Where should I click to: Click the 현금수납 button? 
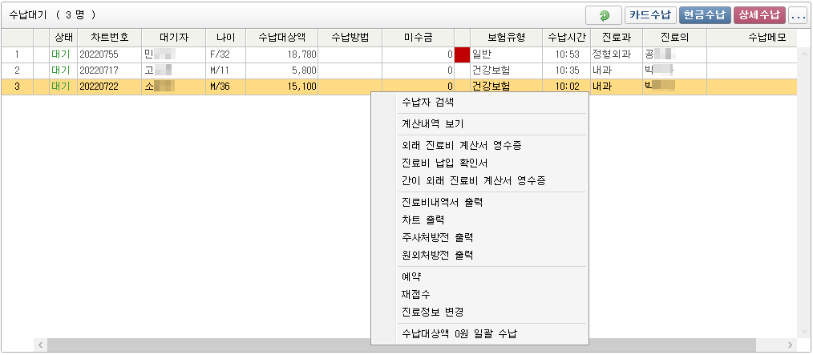tap(704, 15)
